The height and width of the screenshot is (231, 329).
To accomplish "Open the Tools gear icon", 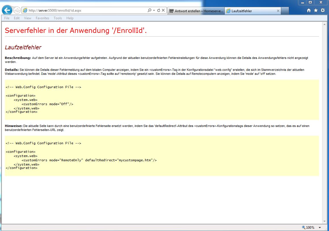I will (323, 10).
